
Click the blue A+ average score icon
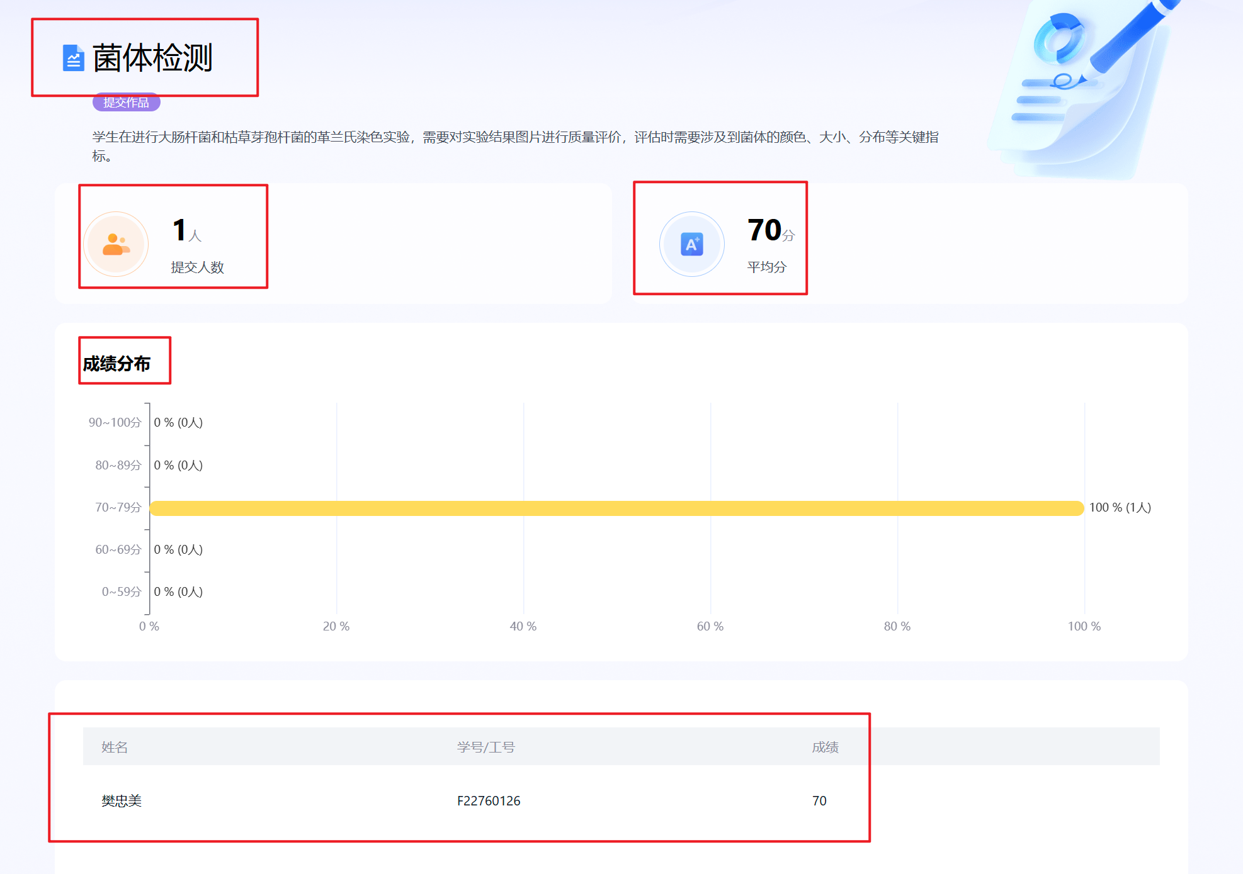691,244
